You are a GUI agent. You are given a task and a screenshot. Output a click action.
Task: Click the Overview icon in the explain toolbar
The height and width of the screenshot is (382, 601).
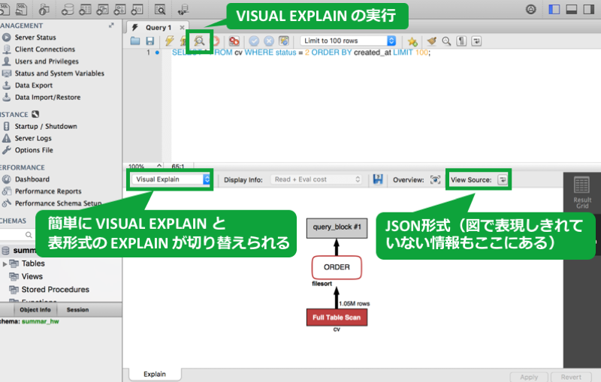click(x=435, y=180)
